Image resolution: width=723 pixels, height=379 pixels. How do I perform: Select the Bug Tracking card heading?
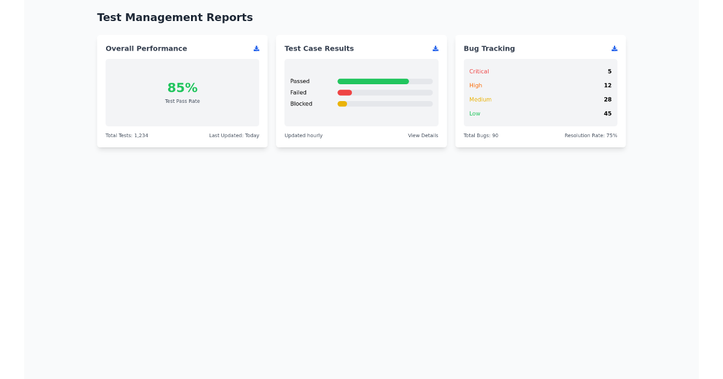click(489, 49)
